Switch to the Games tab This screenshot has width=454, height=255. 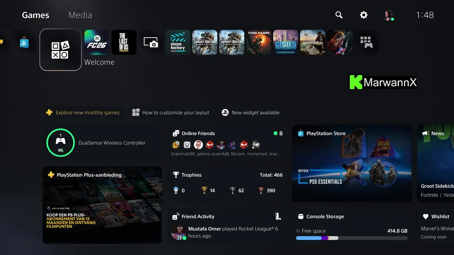(35, 15)
